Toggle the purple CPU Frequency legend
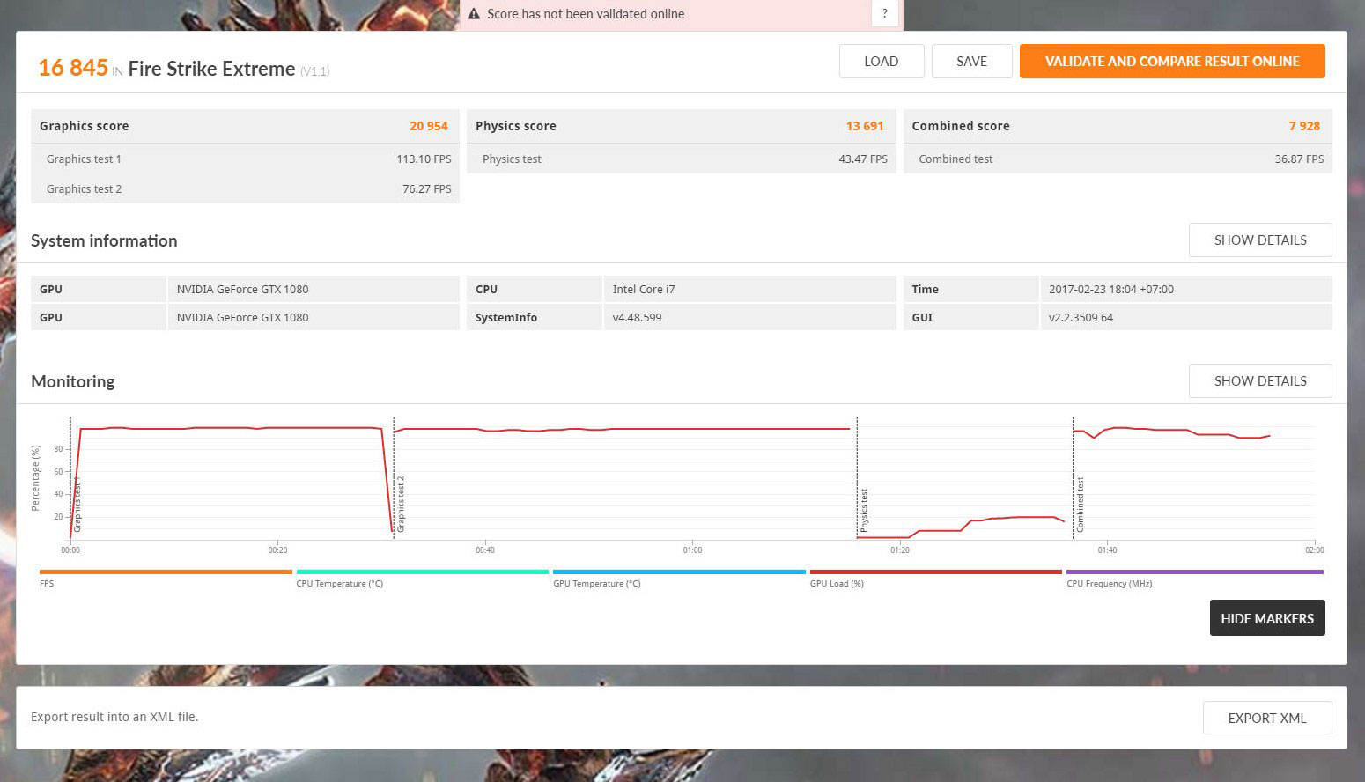This screenshot has width=1365, height=782. pos(1194,572)
